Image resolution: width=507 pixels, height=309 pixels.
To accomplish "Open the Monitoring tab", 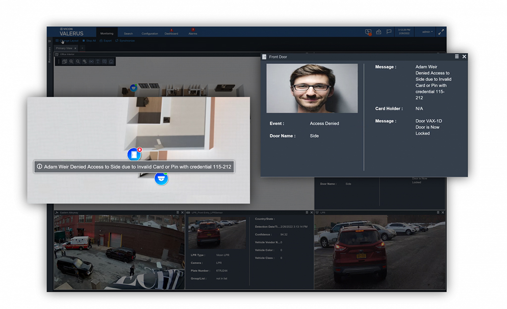I will [x=107, y=34].
